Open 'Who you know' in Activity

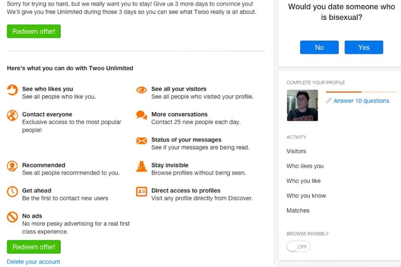(x=306, y=196)
